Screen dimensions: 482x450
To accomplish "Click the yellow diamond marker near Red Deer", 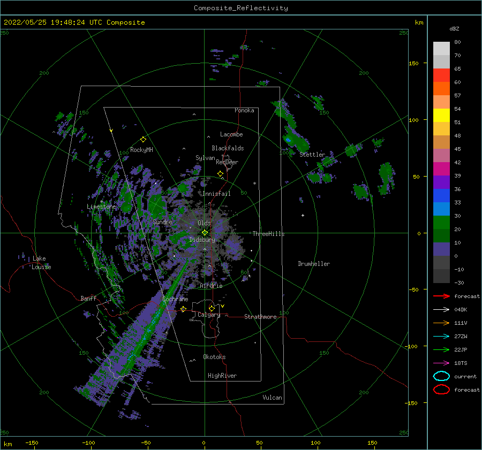I will click(220, 174).
